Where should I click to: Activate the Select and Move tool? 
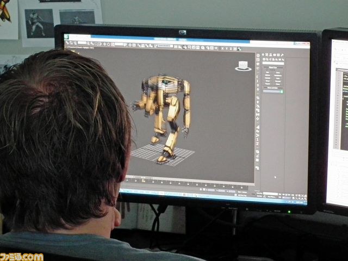(105, 44)
